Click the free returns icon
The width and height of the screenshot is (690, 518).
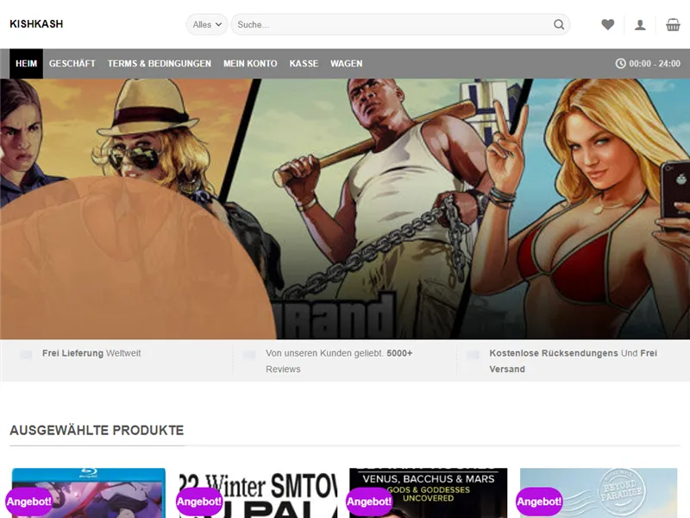click(x=473, y=354)
